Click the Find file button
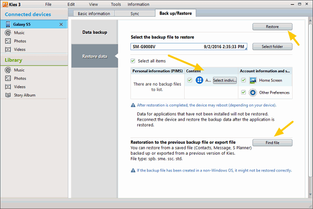Screen dimensions: 313x209 click(x=272, y=143)
